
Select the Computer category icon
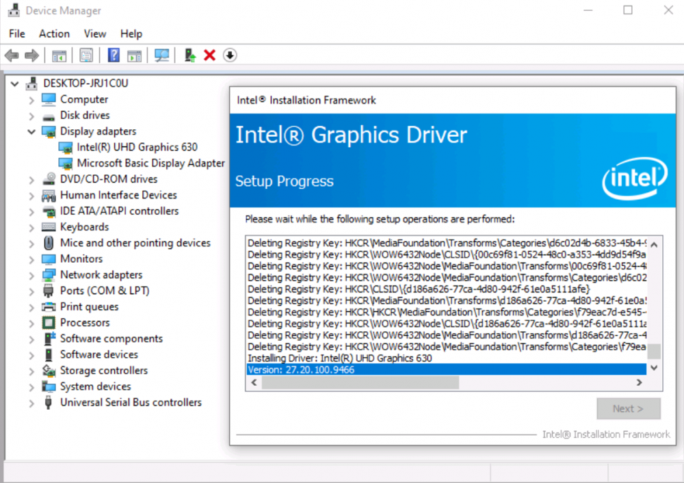pyautogui.click(x=49, y=99)
